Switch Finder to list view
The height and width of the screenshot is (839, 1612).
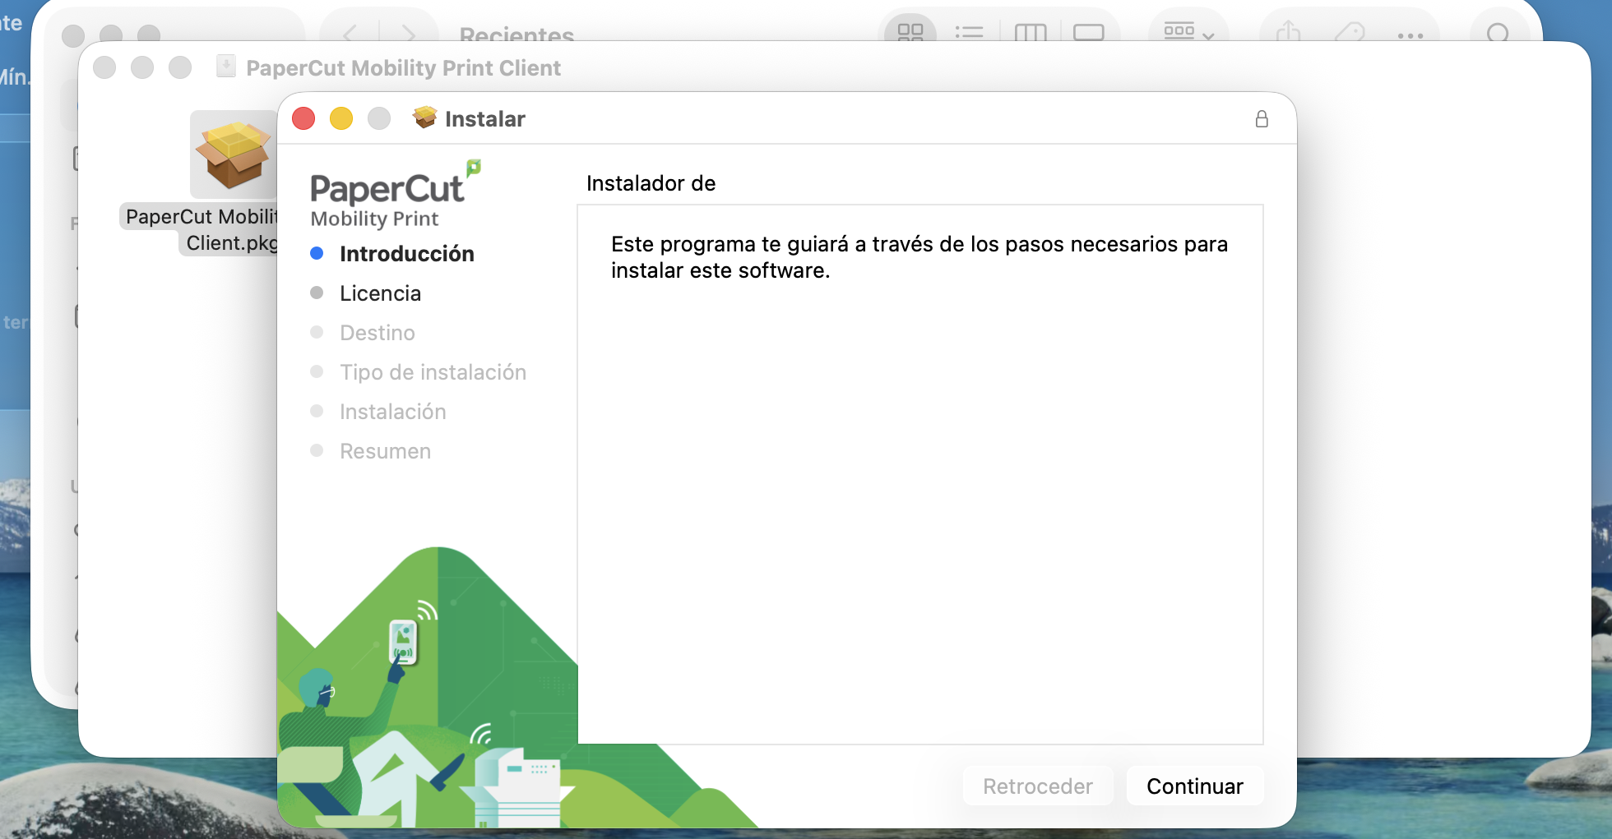coord(969,33)
